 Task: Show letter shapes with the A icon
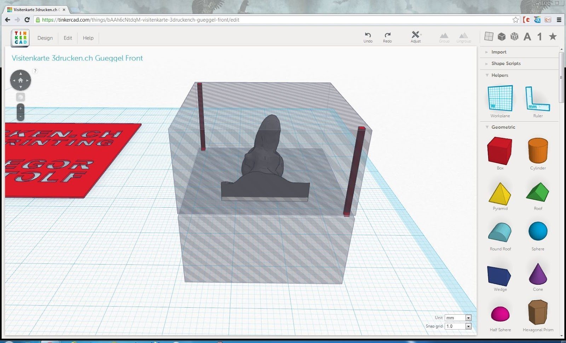(x=527, y=36)
